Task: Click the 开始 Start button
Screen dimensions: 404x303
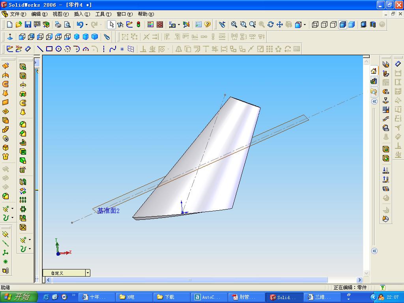Action: coord(19,297)
